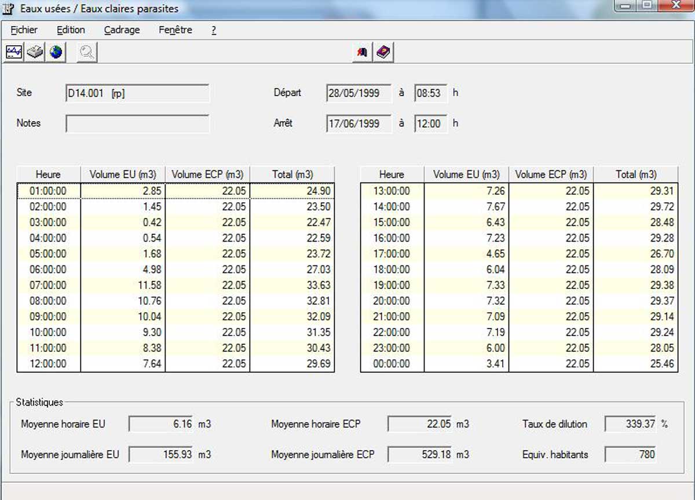
Task: Click the application icon in title bar
Action: 9,8
